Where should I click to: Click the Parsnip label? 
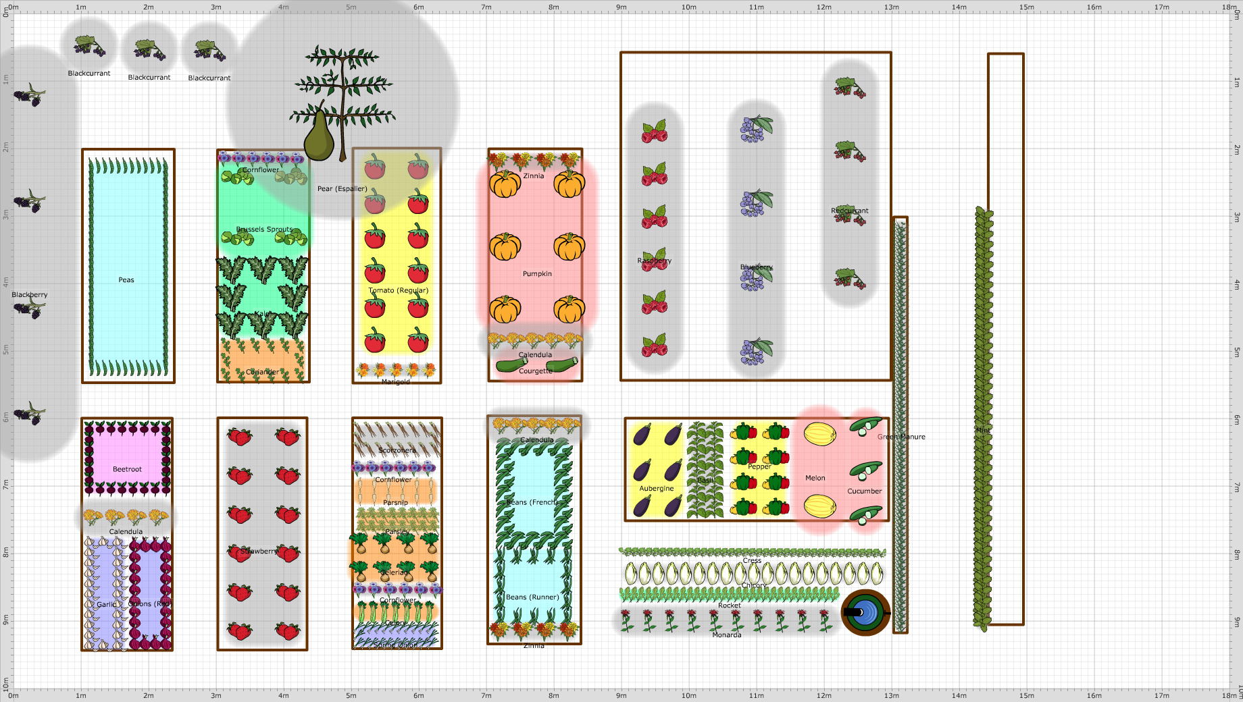coord(396,503)
